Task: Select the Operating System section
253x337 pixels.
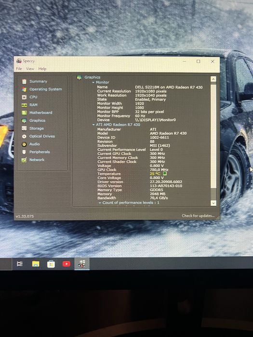Action: [46, 89]
